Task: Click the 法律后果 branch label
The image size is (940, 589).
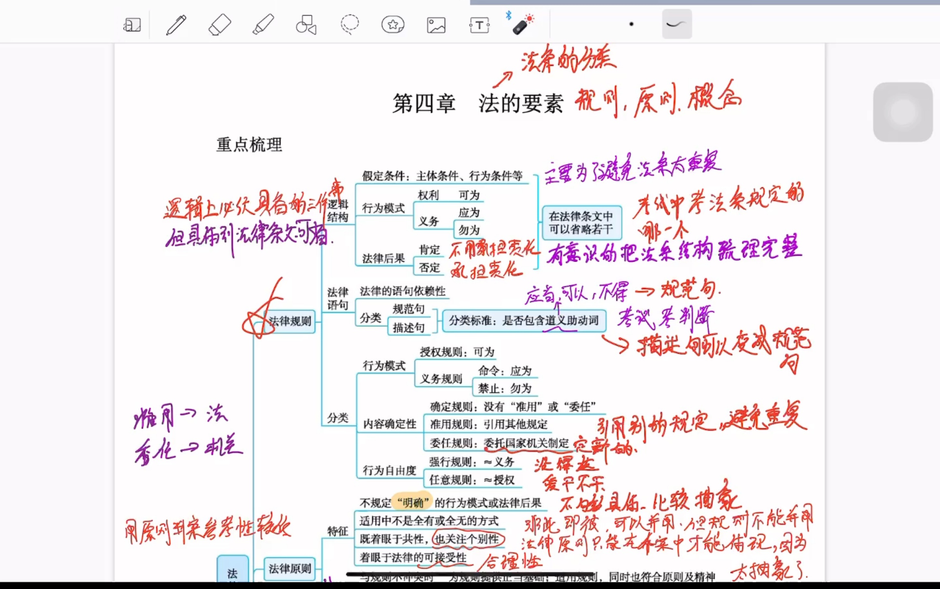Action: coord(384,258)
